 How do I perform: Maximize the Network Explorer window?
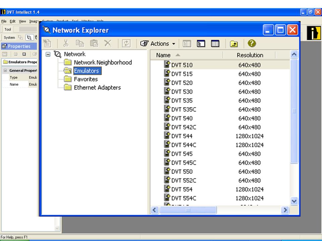[x=280, y=30]
